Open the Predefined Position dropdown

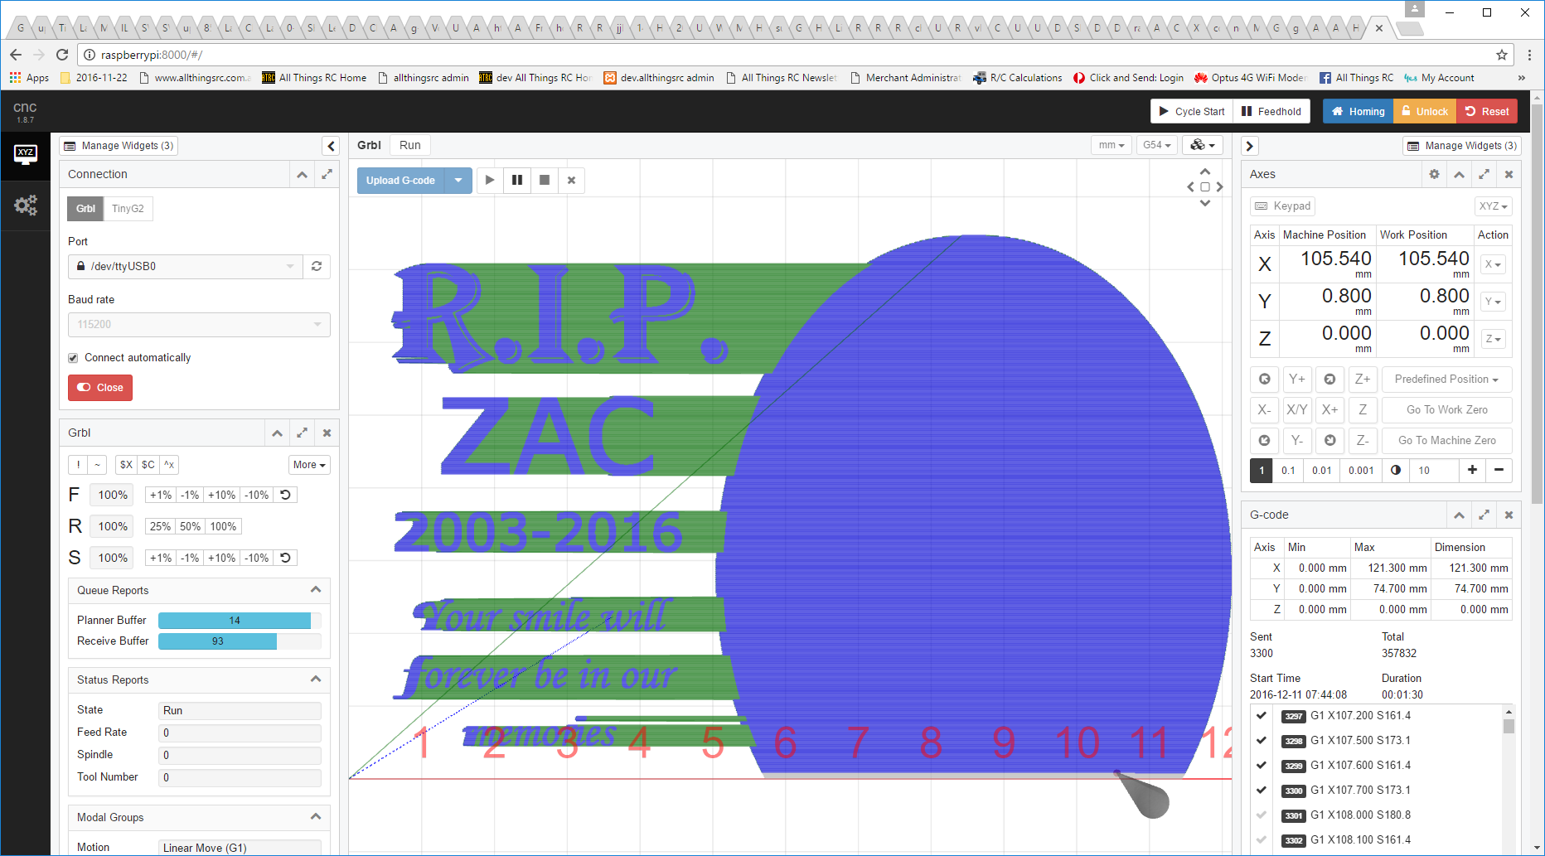point(1446,380)
